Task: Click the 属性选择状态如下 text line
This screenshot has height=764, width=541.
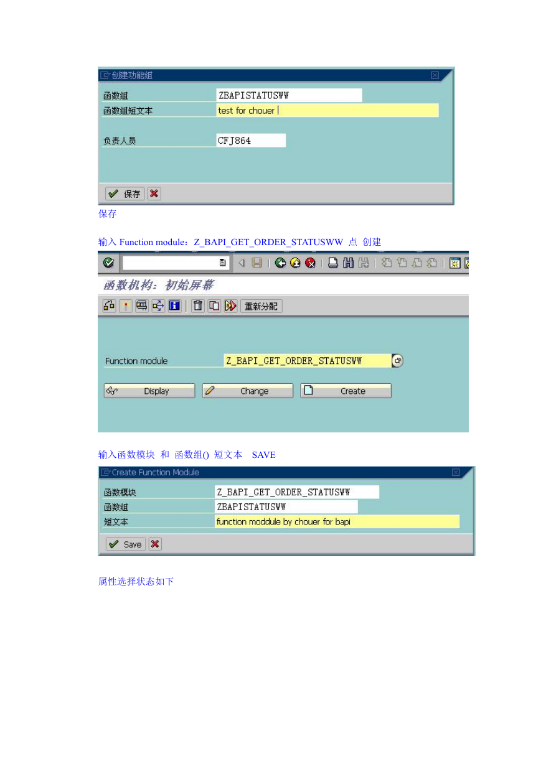Action: click(x=136, y=582)
